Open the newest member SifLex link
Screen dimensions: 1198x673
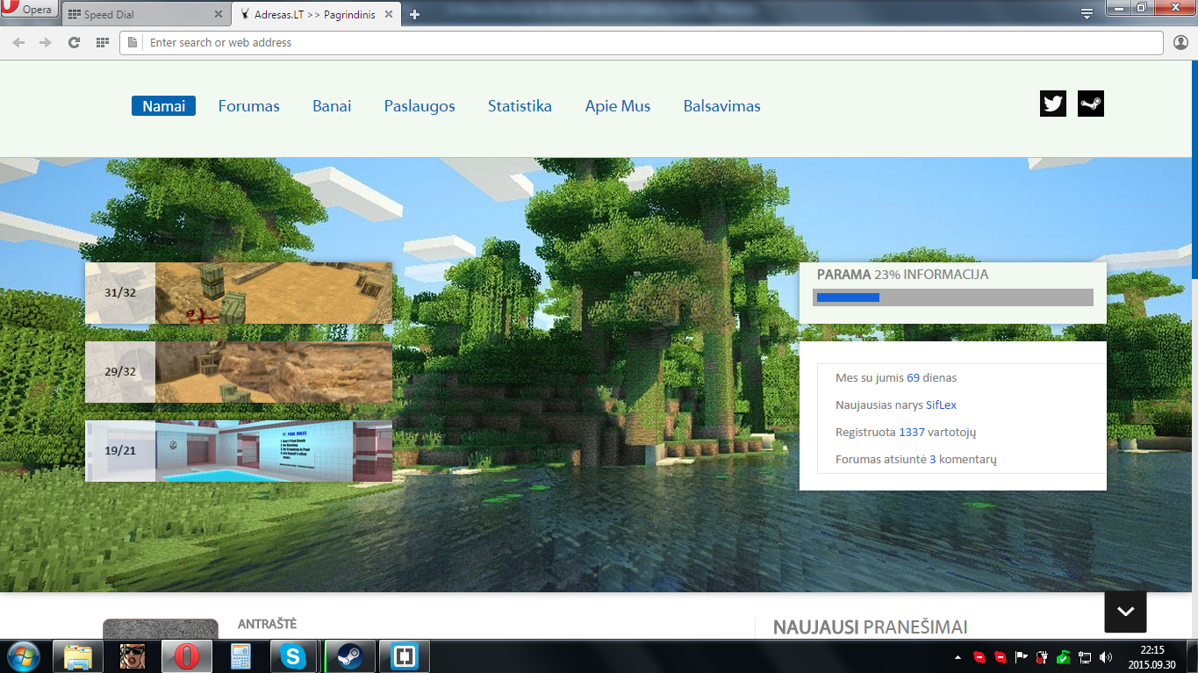click(941, 405)
